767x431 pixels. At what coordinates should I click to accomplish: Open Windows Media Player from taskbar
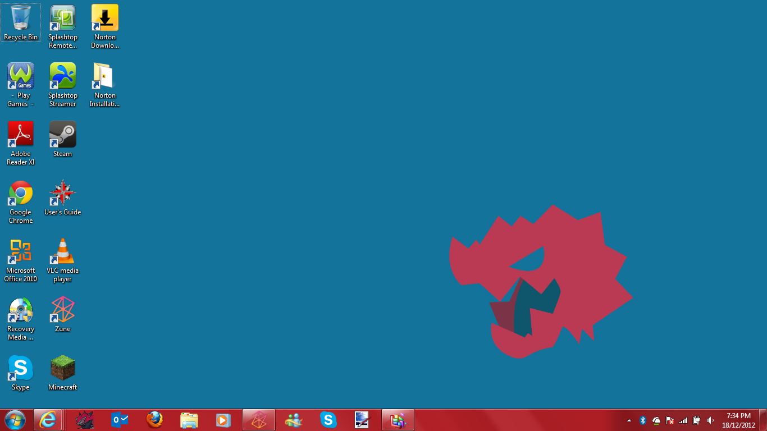[x=223, y=420]
